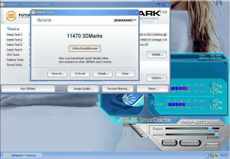Click the 3DMARK03 logo in score dialog
Screen dimensions: 230x159
125,20
